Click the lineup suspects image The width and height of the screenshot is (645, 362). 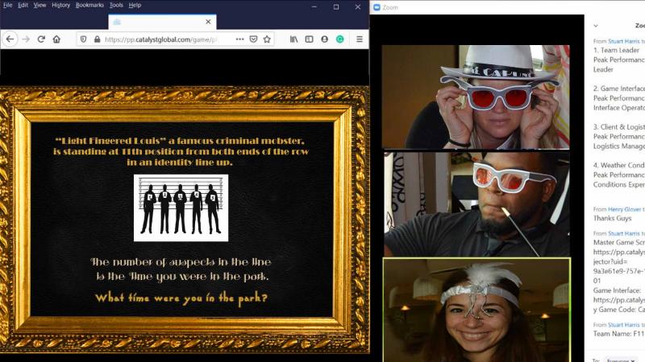click(181, 208)
